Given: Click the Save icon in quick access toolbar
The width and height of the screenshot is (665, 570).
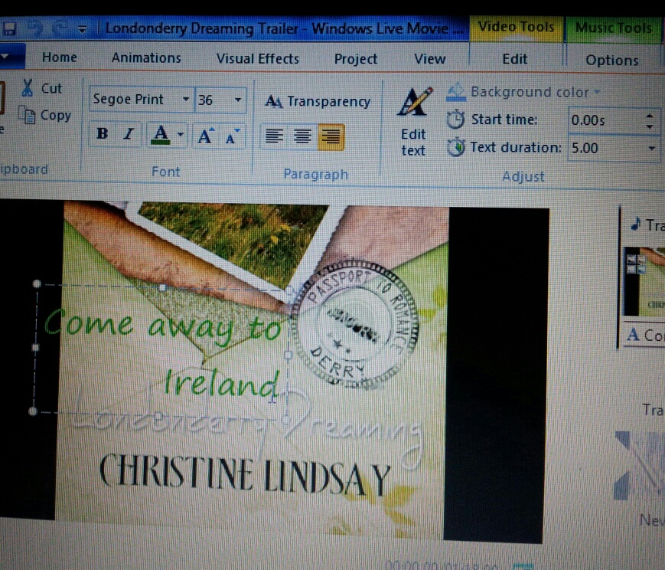Looking at the screenshot, I should [9, 29].
